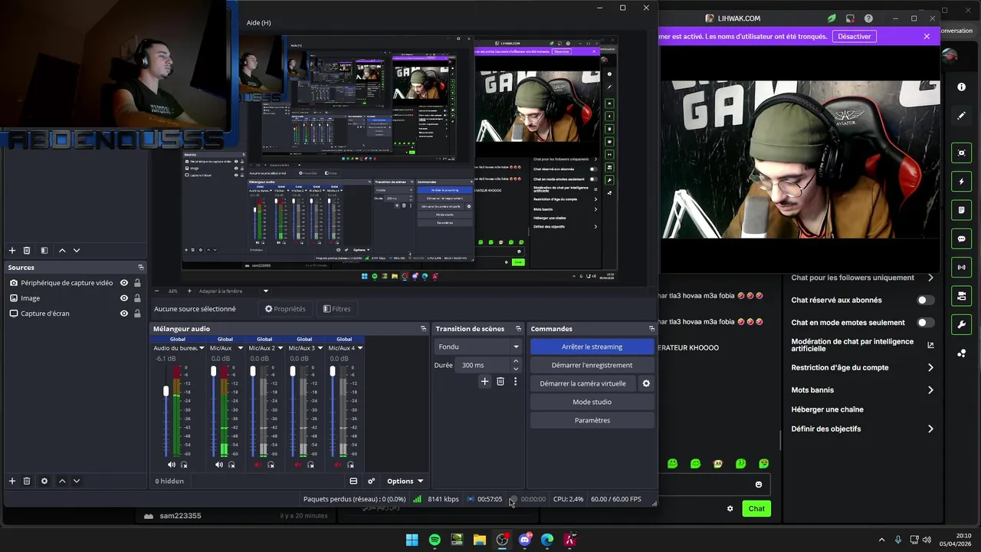981x552 pixels.
Task: Add a new source in Sources panel
Action: [x=11, y=481]
